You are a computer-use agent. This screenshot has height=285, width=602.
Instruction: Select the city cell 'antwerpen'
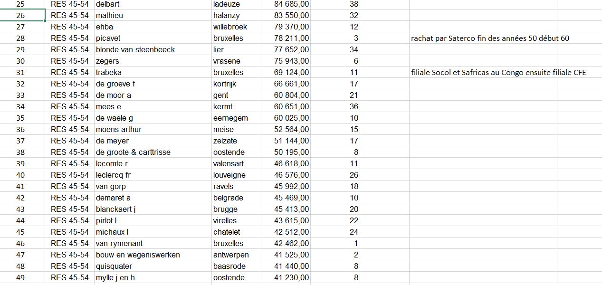click(x=231, y=255)
